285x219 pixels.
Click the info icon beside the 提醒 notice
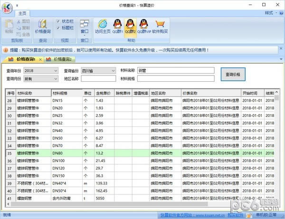point(4,49)
